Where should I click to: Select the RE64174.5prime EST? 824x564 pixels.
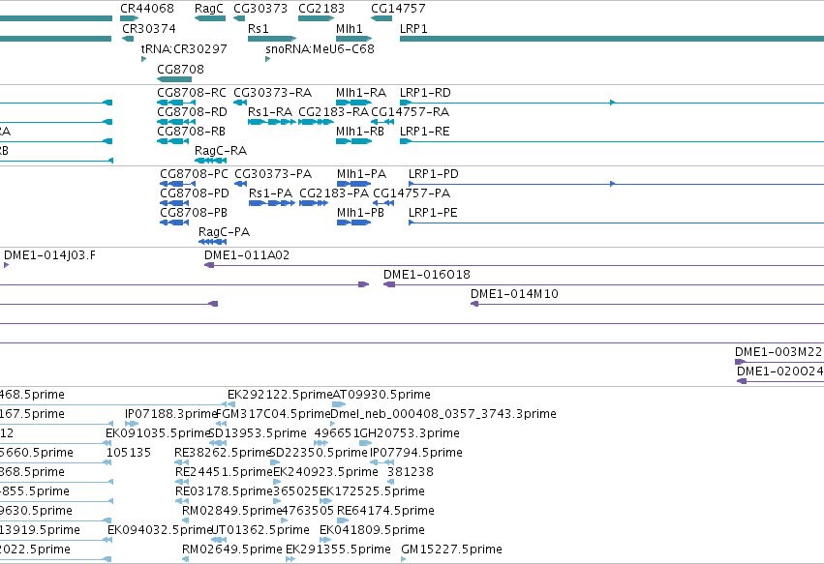click(343, 520)
